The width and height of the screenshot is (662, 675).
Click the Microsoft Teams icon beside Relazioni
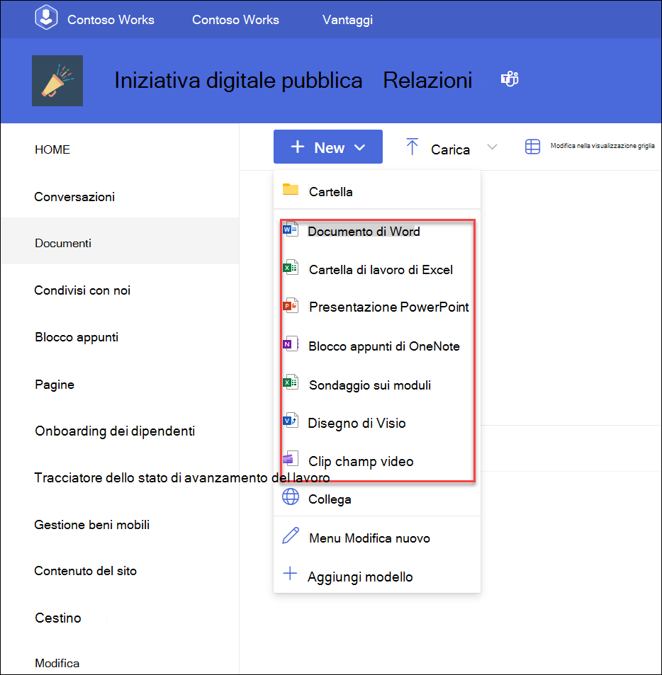510,79
